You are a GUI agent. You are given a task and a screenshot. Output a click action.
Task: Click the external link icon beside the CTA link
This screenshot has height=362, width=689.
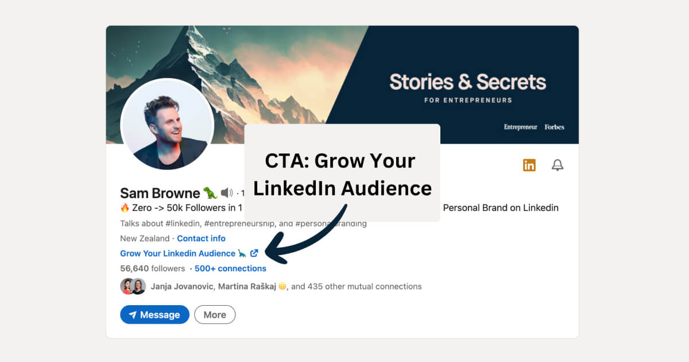tap(254, 252)
